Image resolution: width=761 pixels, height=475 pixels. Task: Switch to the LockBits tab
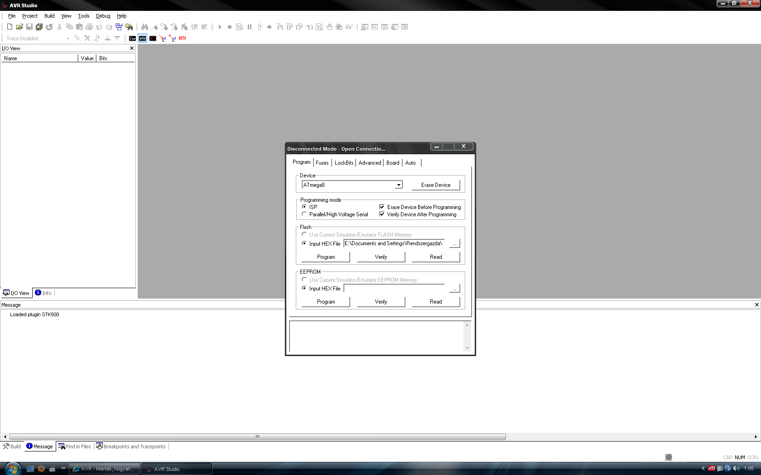pos(344,163)
